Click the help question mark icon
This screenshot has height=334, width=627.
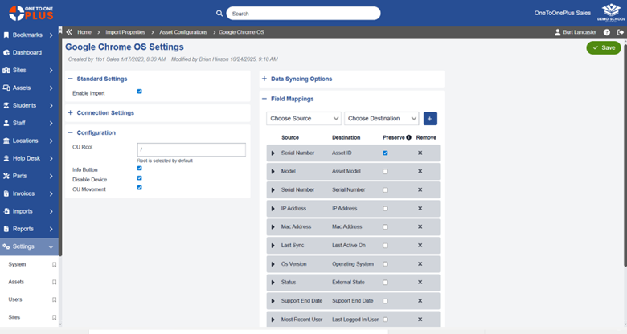pos(607,32)
